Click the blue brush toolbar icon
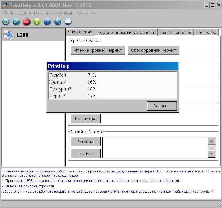Image resolution: width=222 pixels, height=208 pixels. (x=58, y=22)
